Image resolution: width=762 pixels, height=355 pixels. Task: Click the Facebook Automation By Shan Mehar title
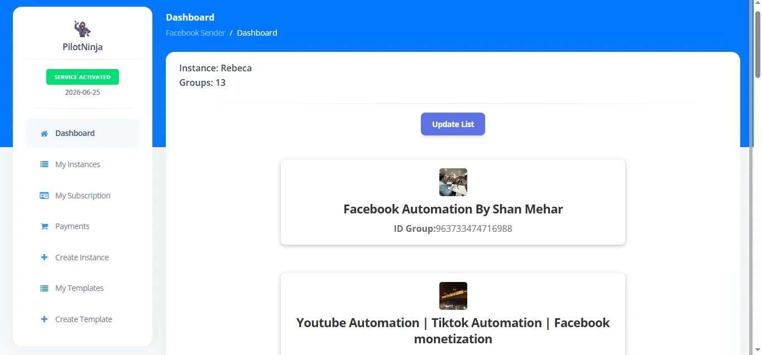coord(453,209)
